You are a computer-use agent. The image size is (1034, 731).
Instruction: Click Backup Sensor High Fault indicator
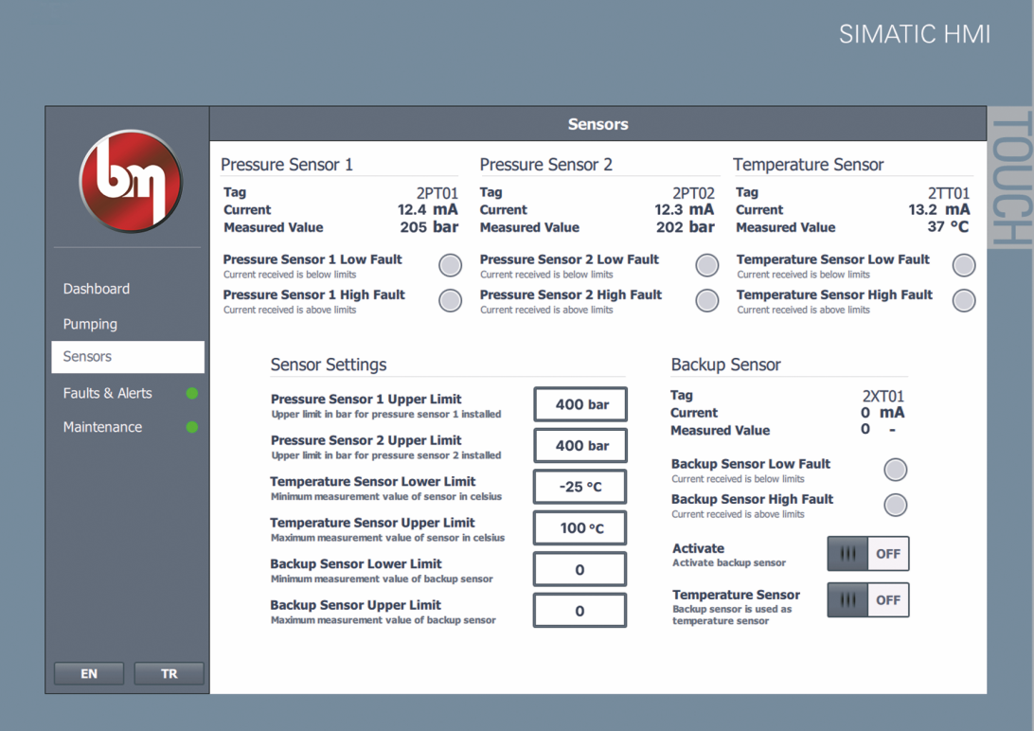[x=896, y=506]
